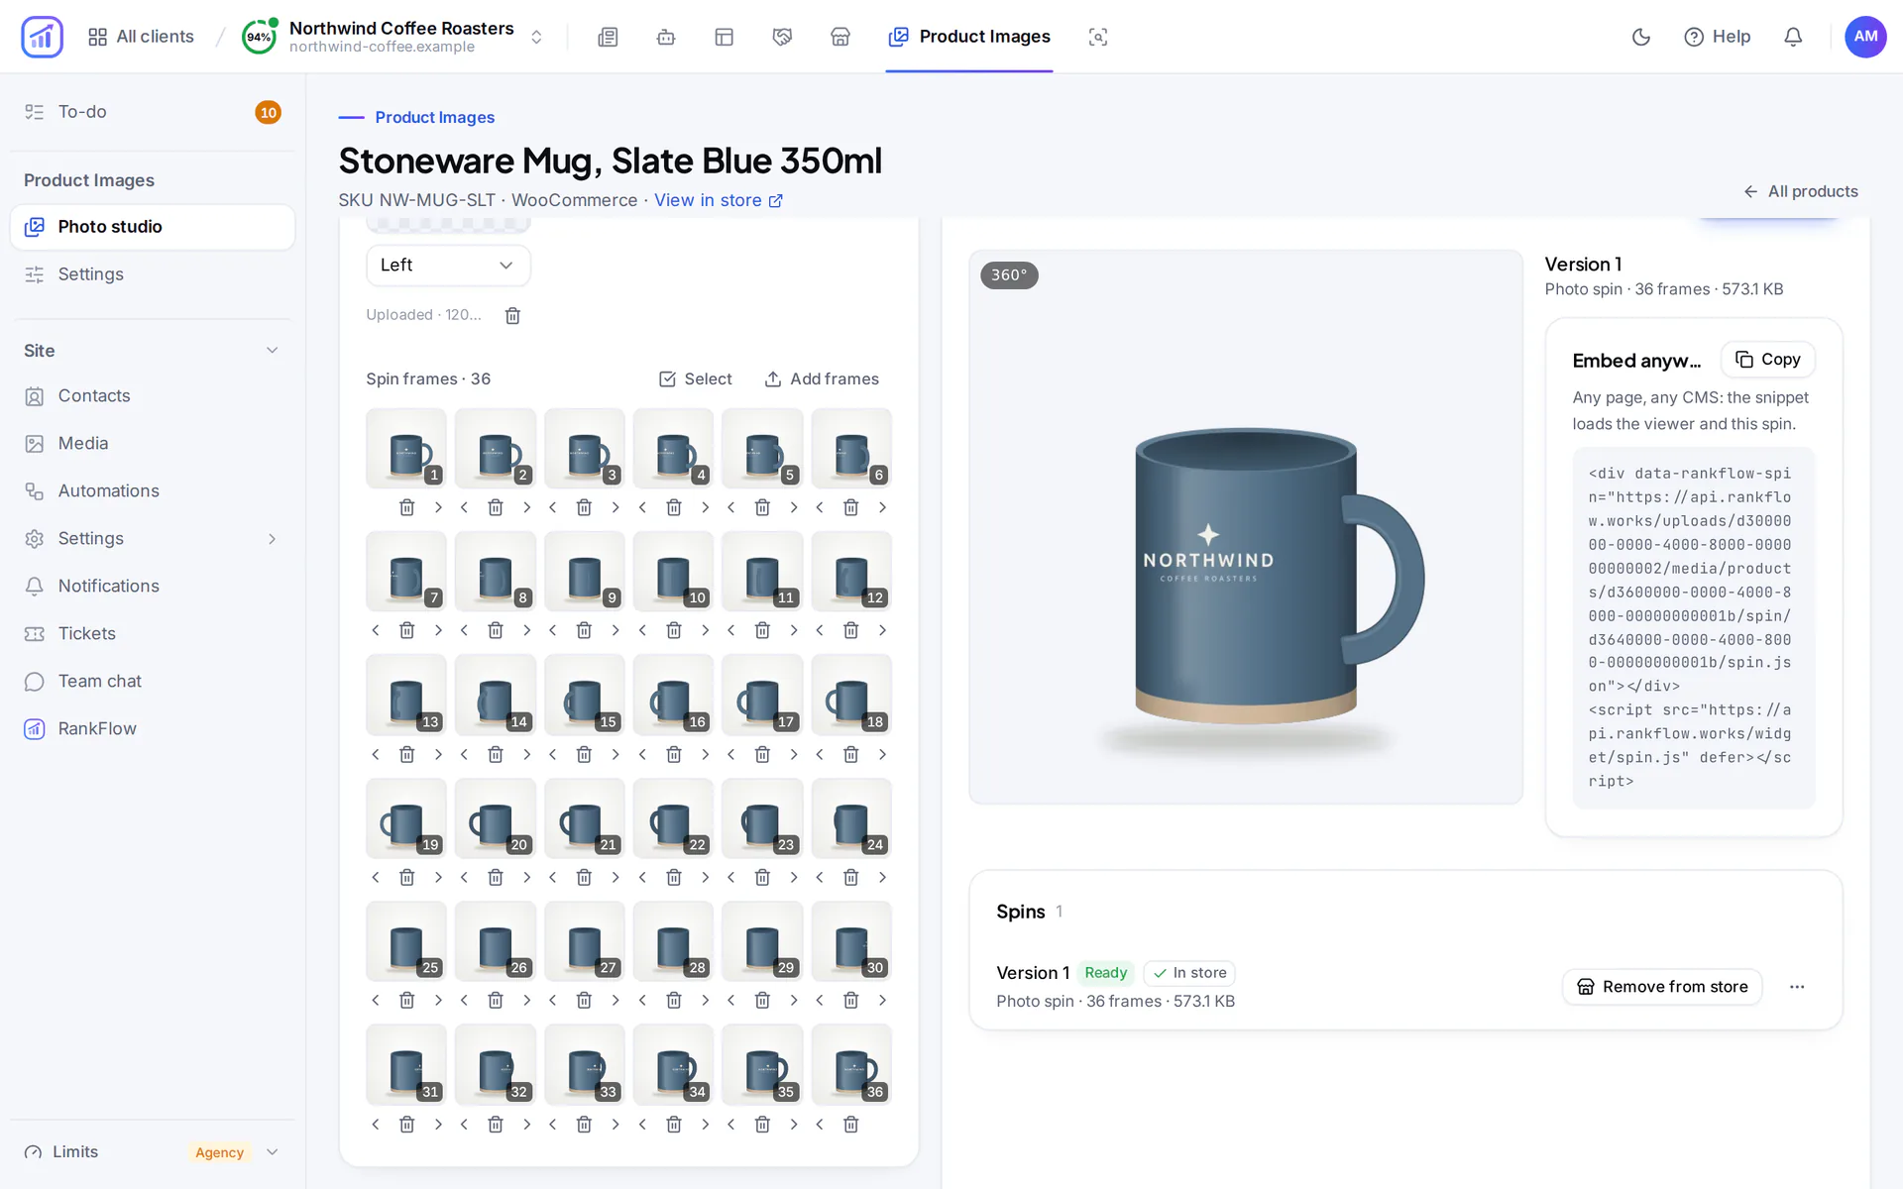Select the Product Images tab

pyautogui.click(x=969, y=37)
